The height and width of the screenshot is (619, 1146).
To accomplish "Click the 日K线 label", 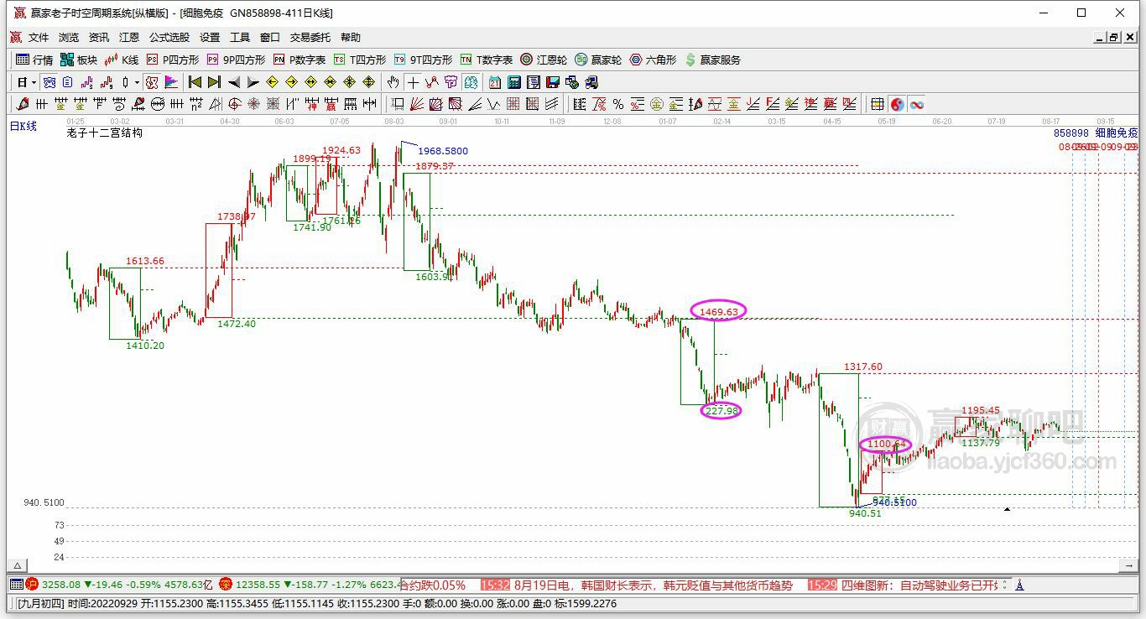I will (x=23, y=126).
